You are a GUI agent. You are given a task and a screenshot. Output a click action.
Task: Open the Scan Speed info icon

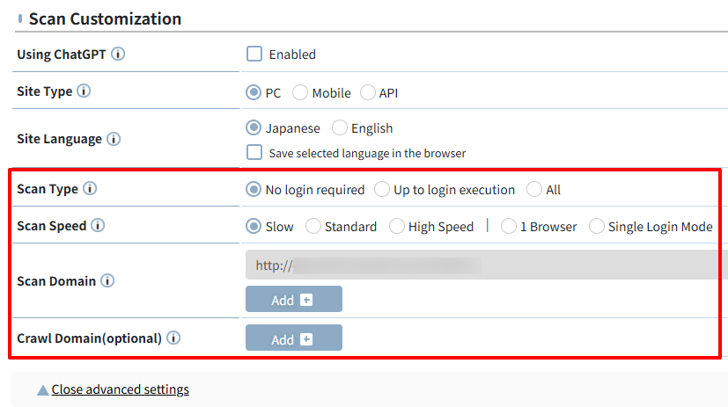[98, 225]
